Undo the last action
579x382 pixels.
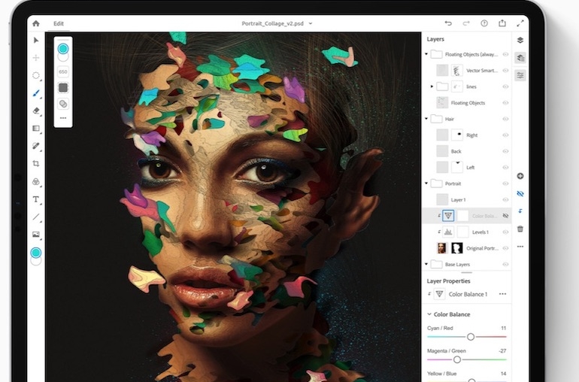[x=448, y=23]
